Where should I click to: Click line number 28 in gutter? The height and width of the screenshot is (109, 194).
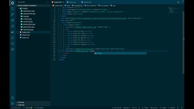[54, 60]
